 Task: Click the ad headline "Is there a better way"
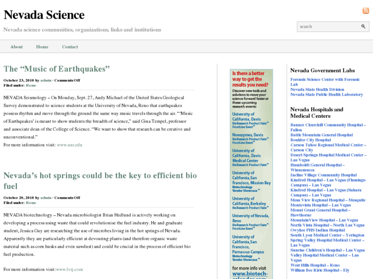pyautogui.click(x=250, y=79)
